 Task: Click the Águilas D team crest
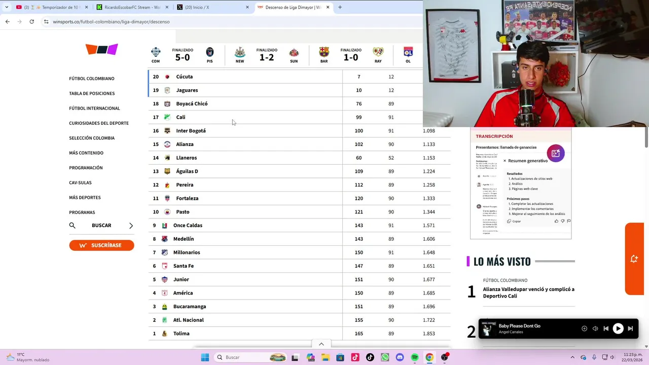coord(167,171)
